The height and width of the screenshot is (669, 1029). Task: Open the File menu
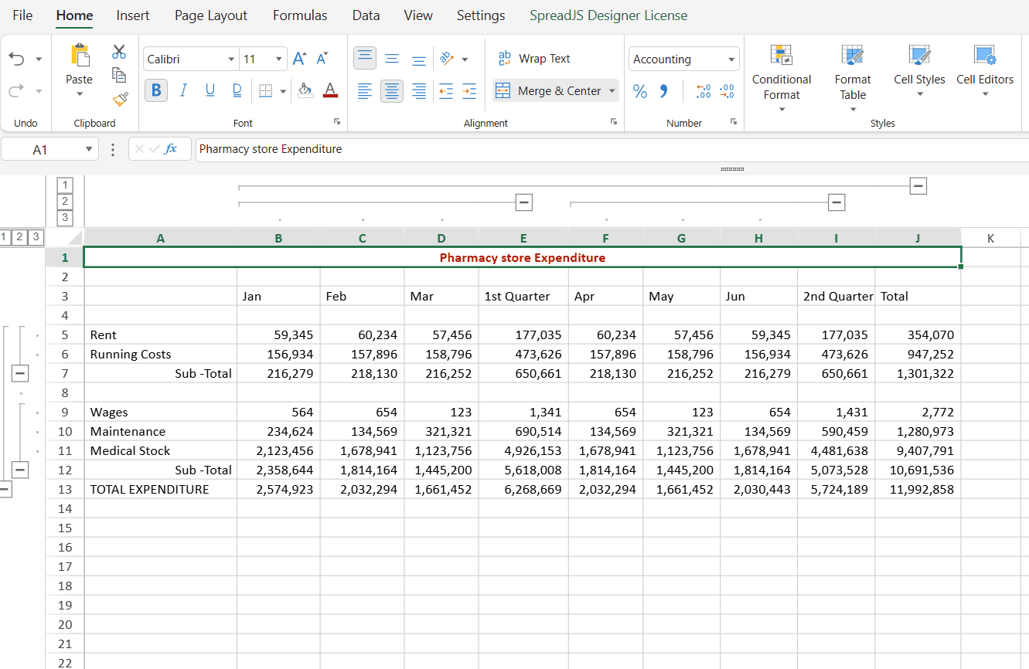tap(22, 15)
